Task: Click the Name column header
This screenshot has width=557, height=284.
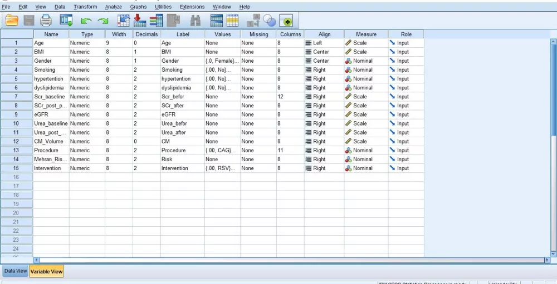Action: 51,34
